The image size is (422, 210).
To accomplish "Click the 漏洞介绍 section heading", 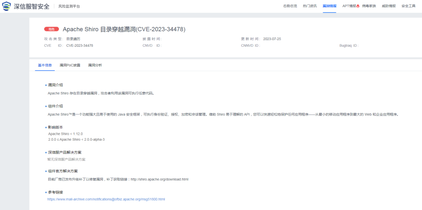I will (55, 85).
